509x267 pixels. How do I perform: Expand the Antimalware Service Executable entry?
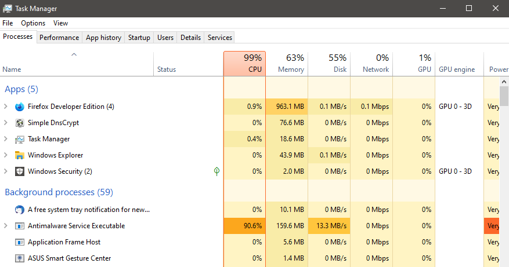pyautogui.click(x=6, y=226)
